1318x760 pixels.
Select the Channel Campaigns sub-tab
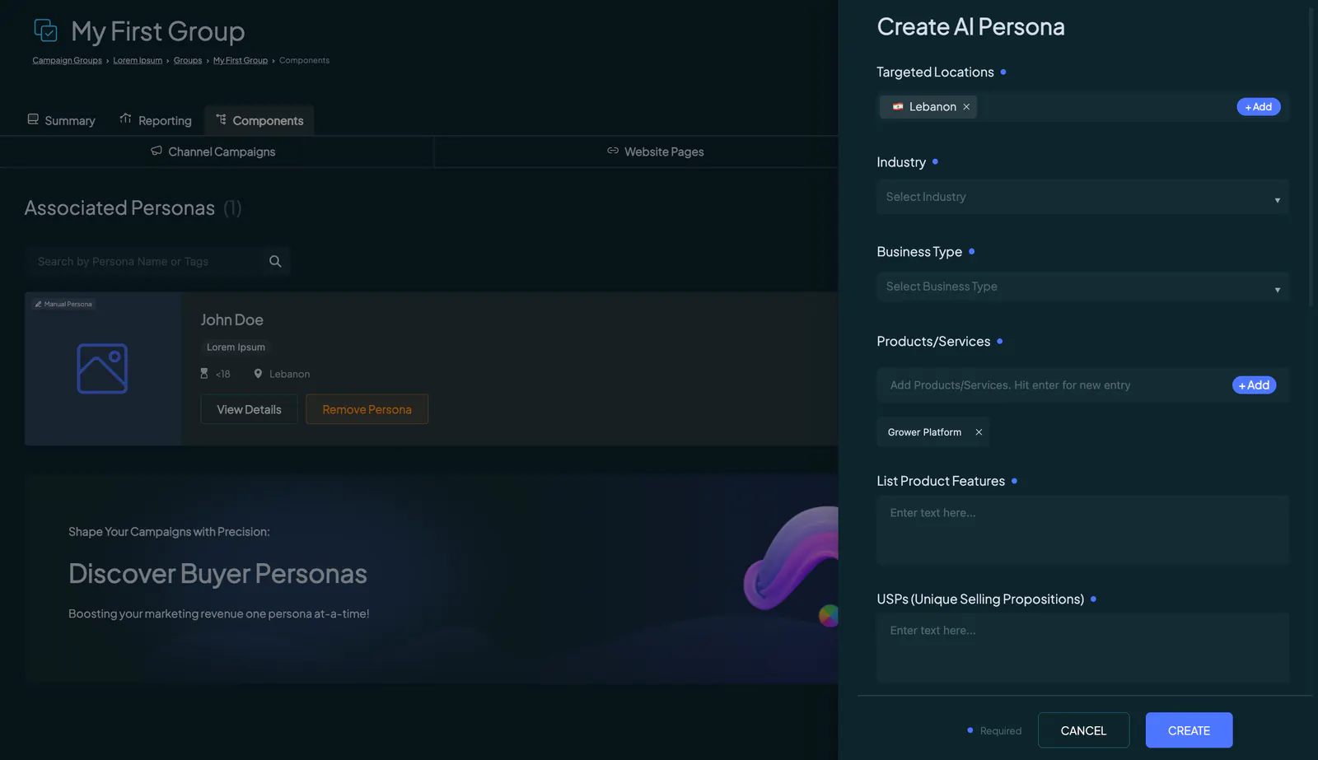213,152
